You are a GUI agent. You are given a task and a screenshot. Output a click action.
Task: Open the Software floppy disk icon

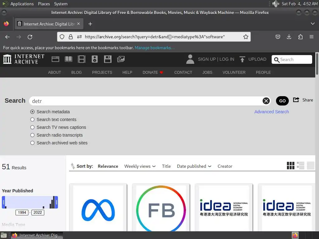pos(107,59)
